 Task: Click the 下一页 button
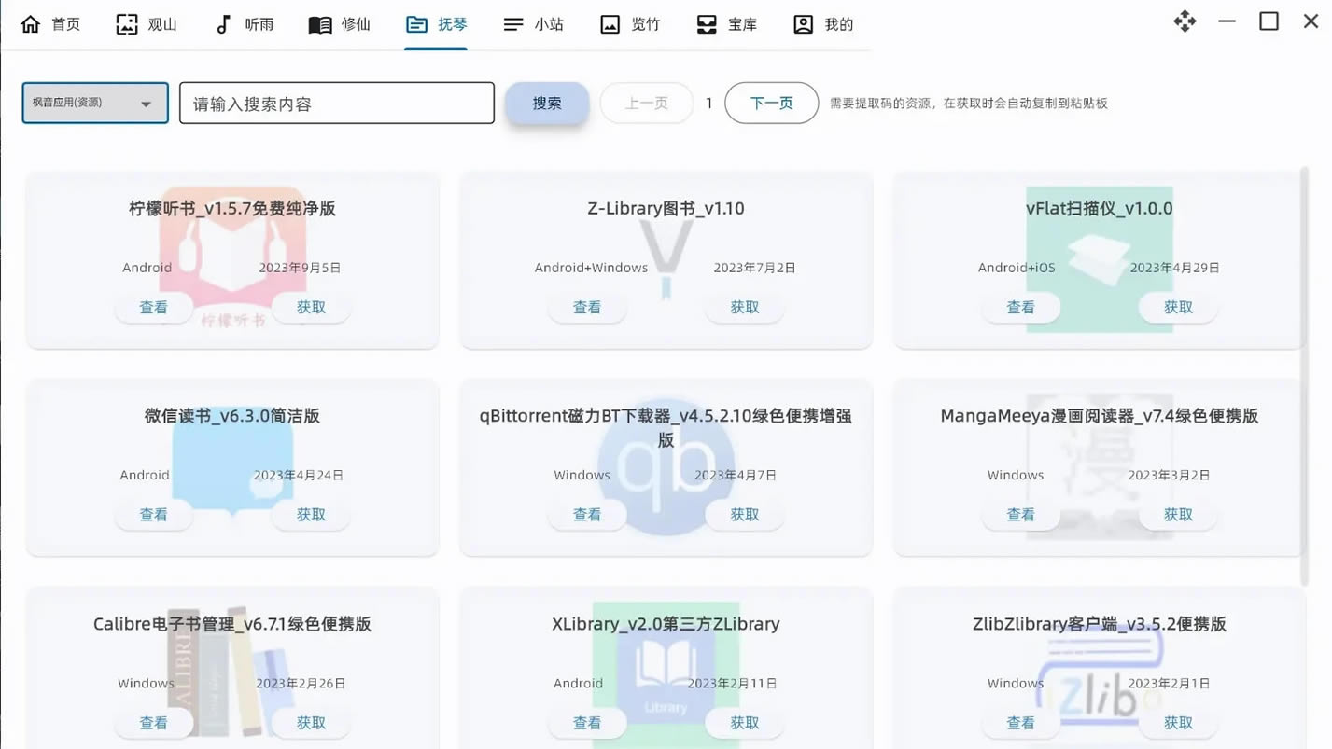point(772,103)
